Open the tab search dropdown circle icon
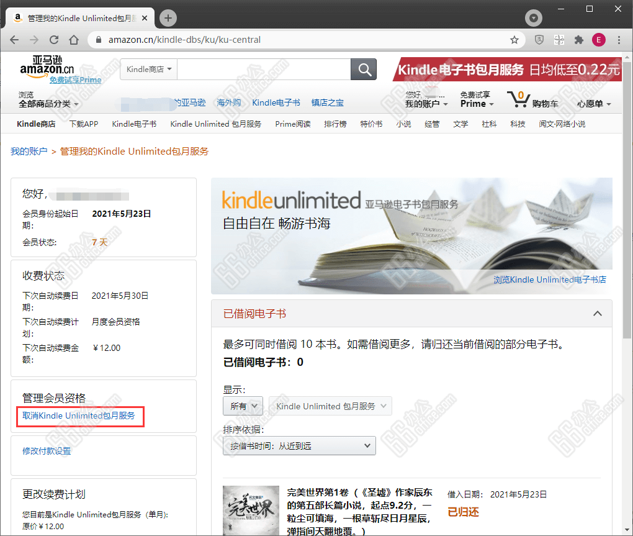The width and height of the screenshot is (633, 536). click(534, 18)
